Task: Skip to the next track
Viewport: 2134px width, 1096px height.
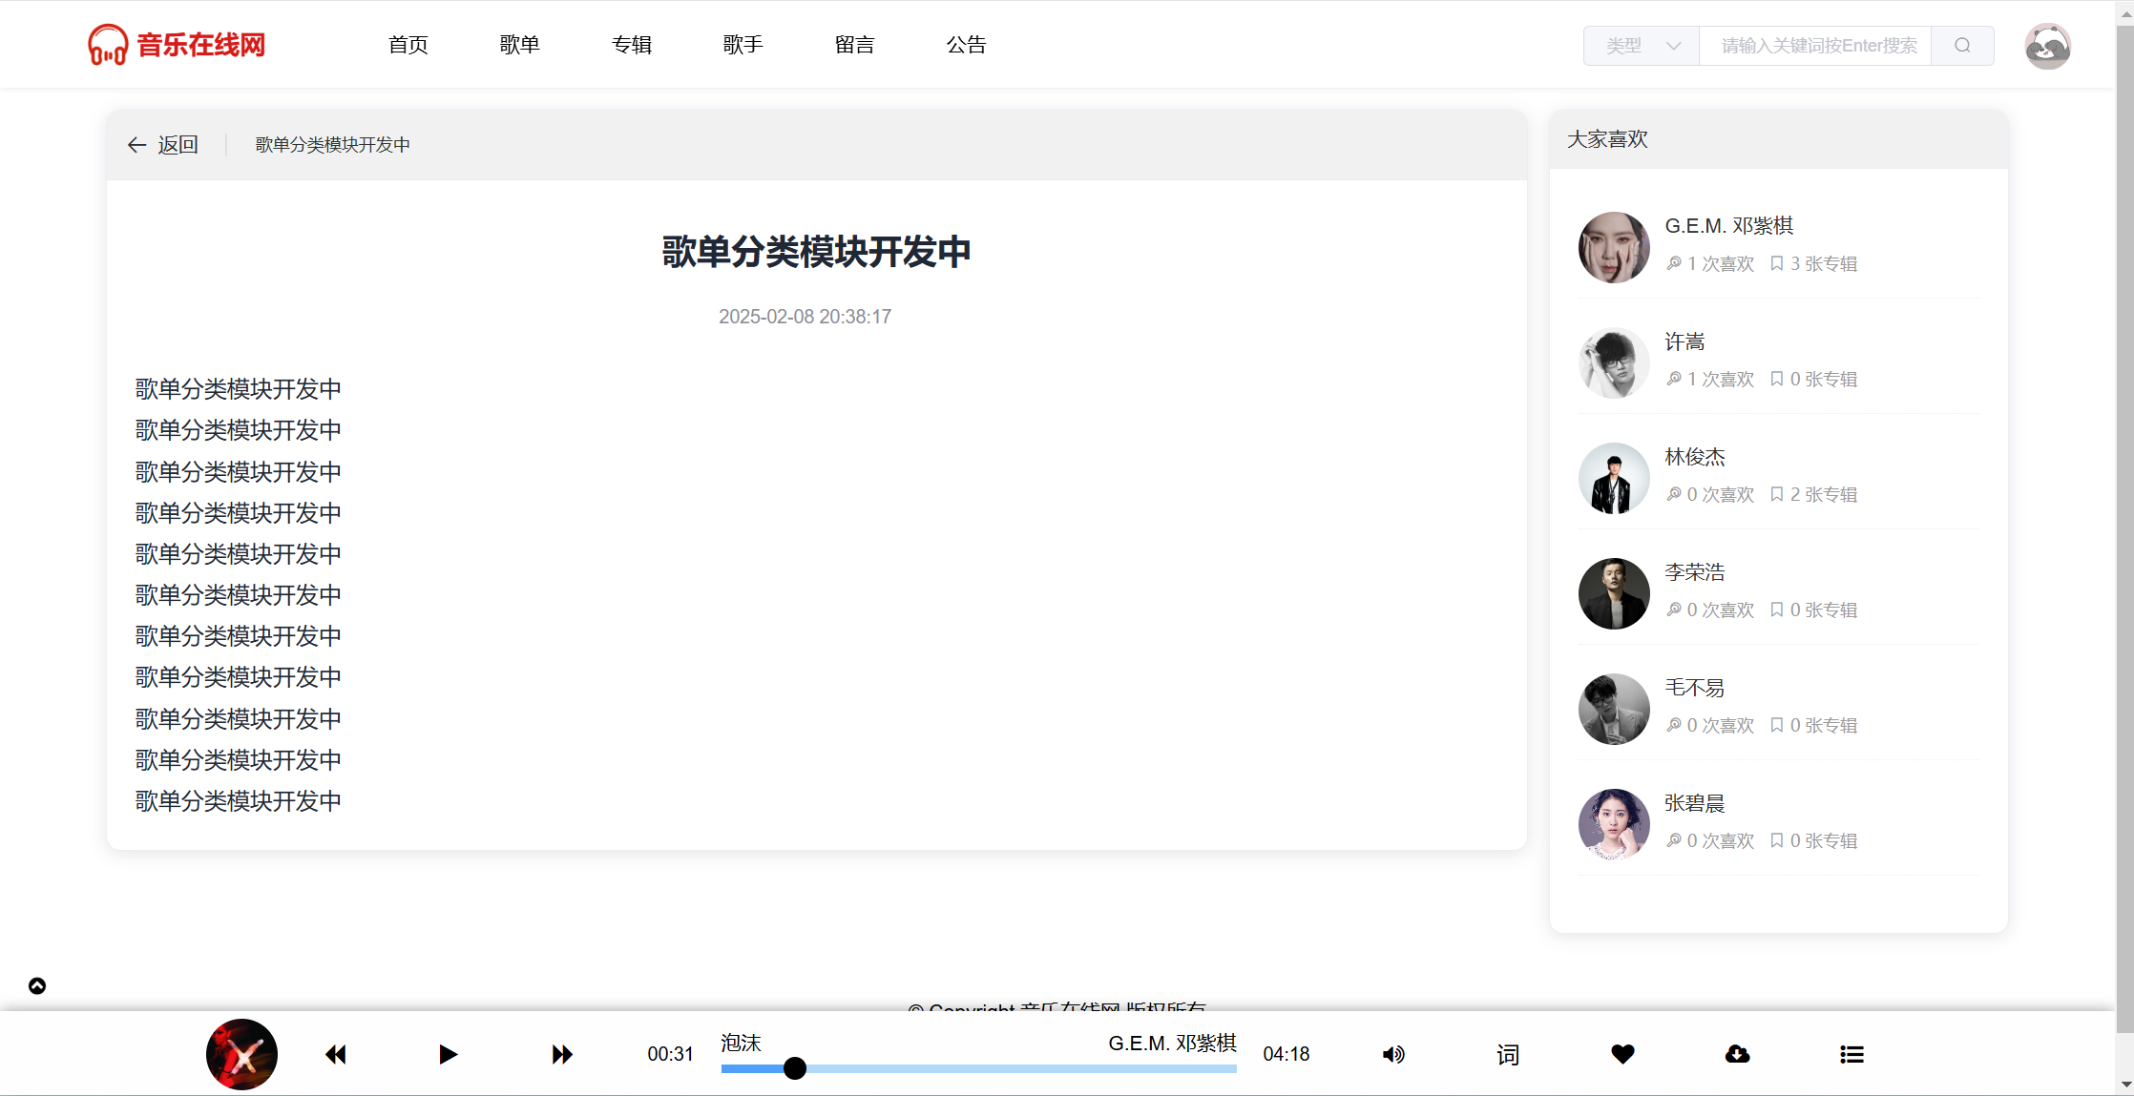Action: (x=562, y=1054)
